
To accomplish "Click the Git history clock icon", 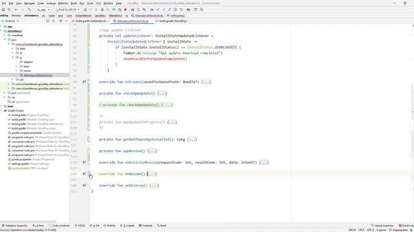I will [175, 10].
